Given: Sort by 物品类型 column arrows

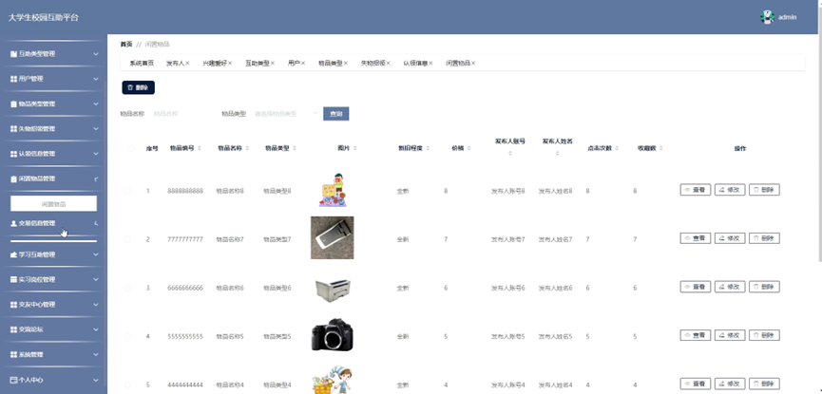Looking at the screenshot, I should point(294,149).
